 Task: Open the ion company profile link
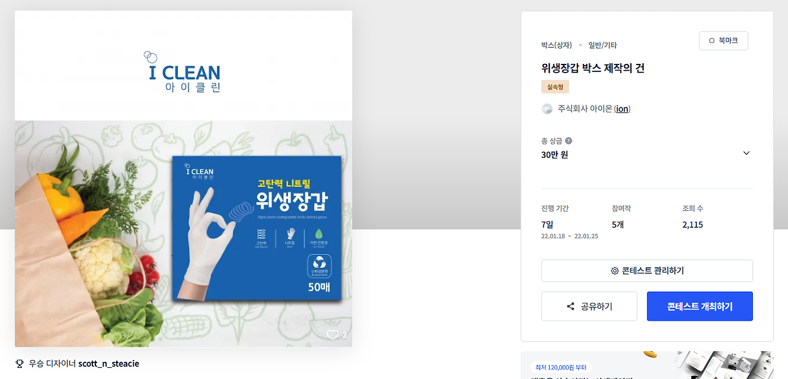622,109
